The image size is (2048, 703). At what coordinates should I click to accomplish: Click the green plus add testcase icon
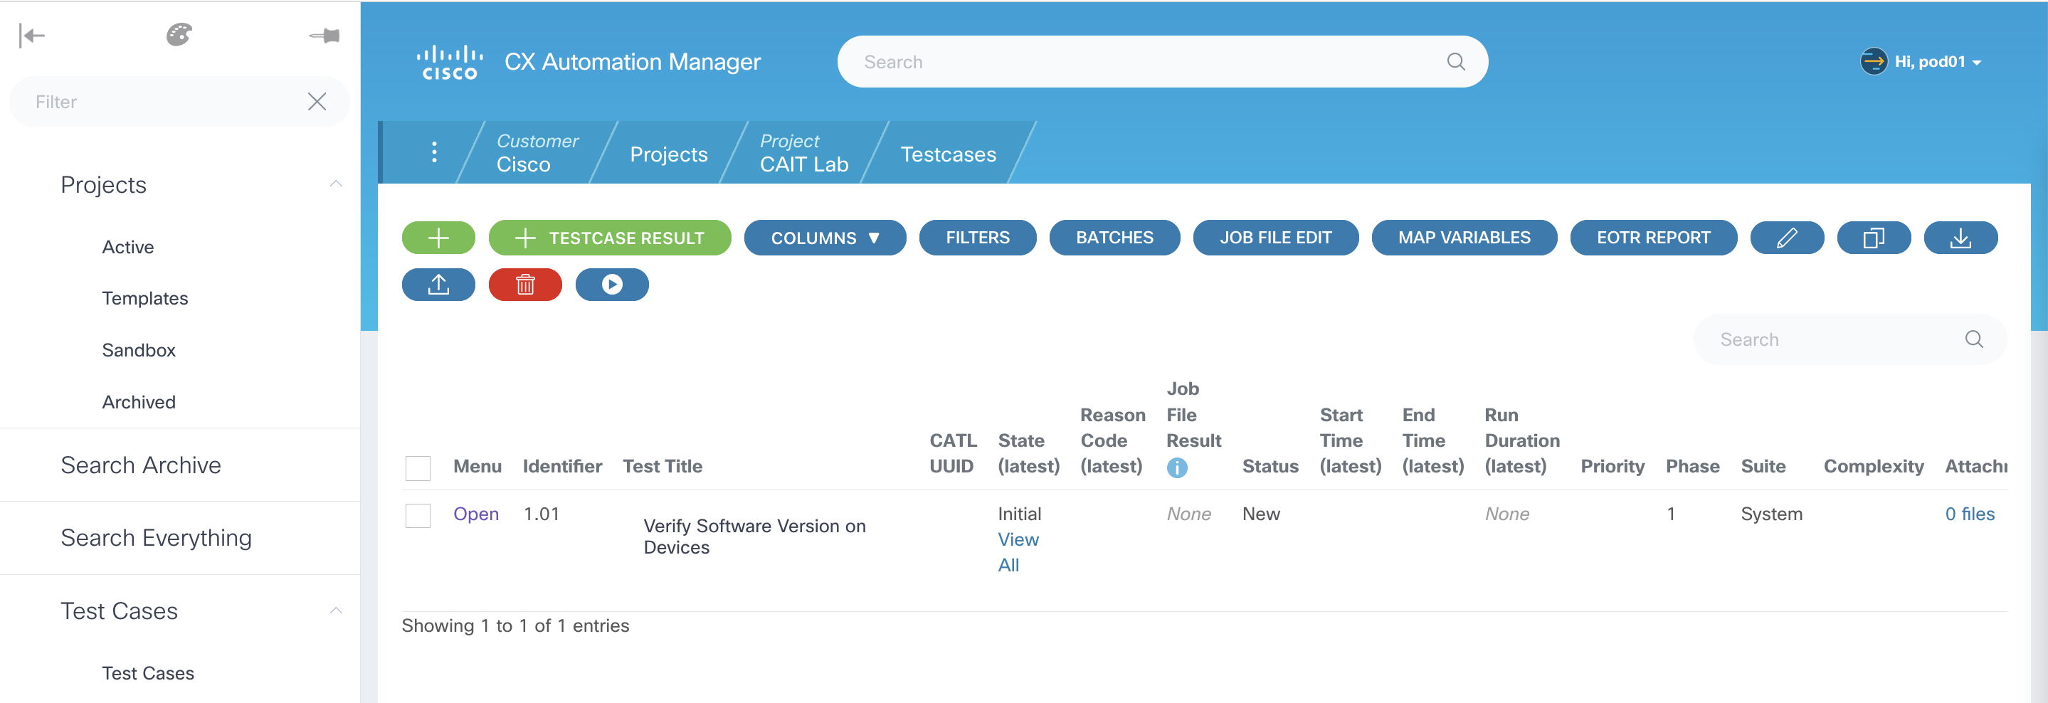(438, 238)
